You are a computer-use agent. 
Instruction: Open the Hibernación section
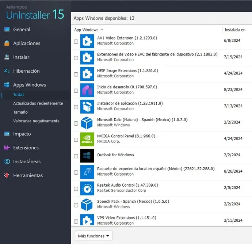[x=26, y=71]
